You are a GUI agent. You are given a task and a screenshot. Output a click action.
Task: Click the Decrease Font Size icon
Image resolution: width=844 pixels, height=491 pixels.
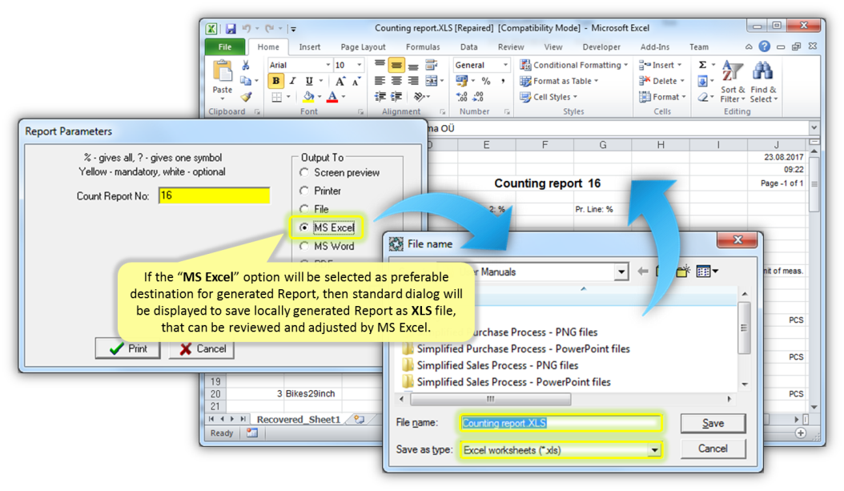click(356, 81)
